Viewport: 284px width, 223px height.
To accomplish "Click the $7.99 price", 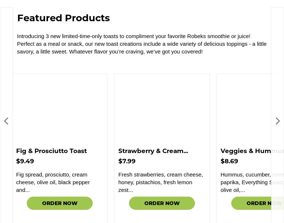I will click(127, 161).
